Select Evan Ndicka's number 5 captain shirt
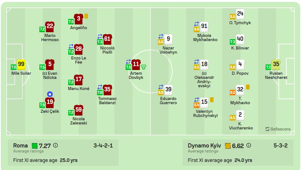The width and height of the screenshot is (303, 170). click(x=50, y=64)
